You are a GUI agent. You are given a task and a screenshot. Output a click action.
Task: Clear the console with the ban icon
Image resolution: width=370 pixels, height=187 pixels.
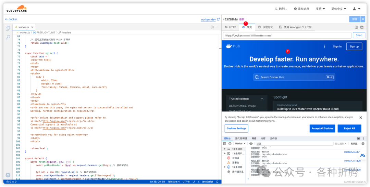pos(230,144)
